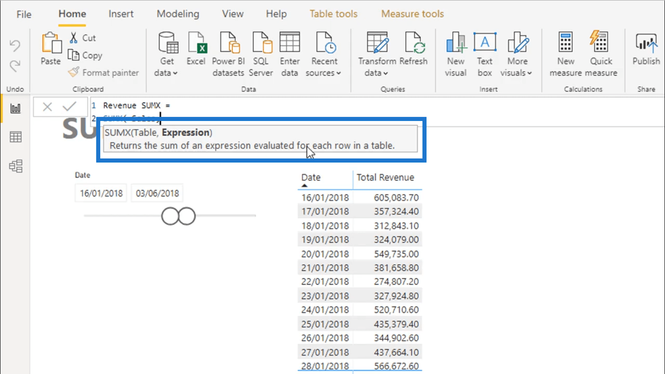Select the 20/01/2018 date cell
The image size is (665, 374).
(x=325, y=254)
